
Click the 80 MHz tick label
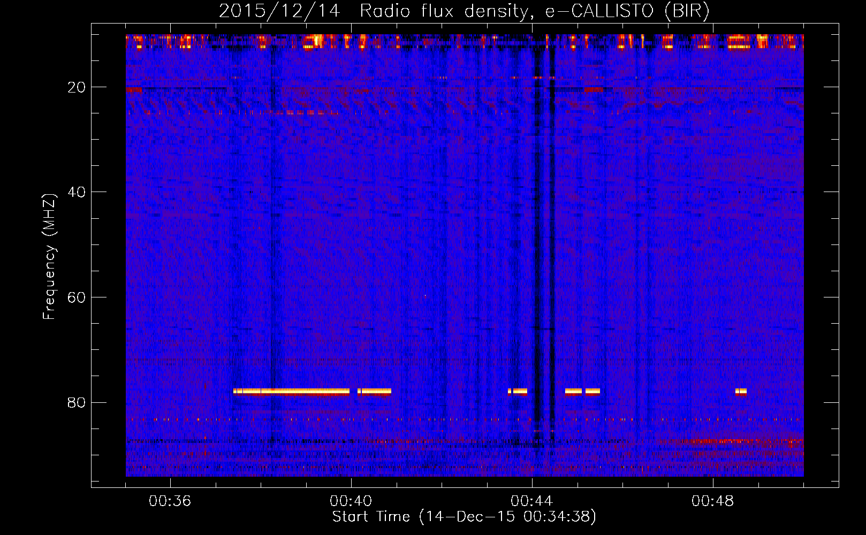tap(77, 402)
